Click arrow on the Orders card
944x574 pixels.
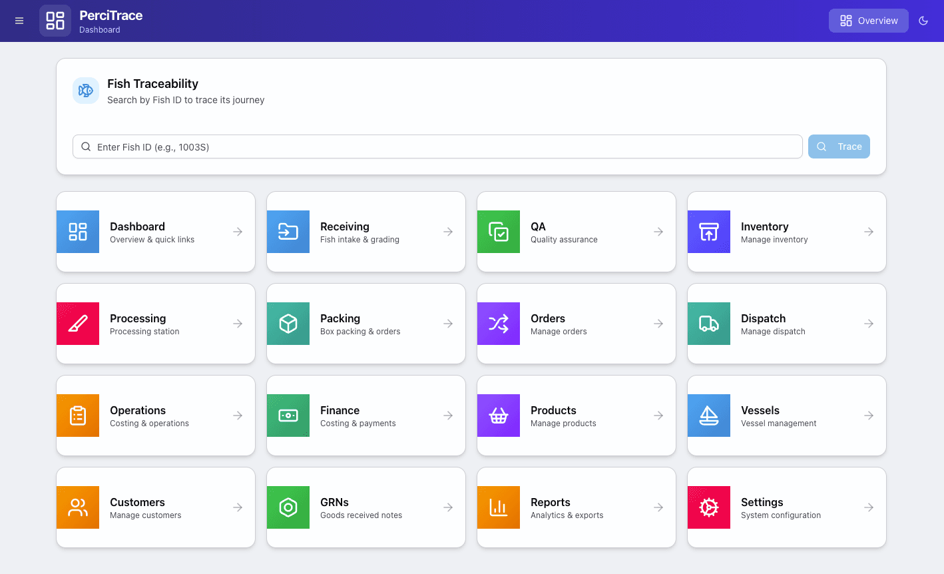pyautogui.click(x=658, y=324)
